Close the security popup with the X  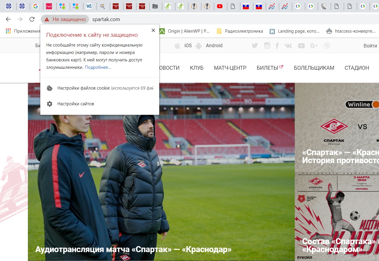tap(153, 30)
